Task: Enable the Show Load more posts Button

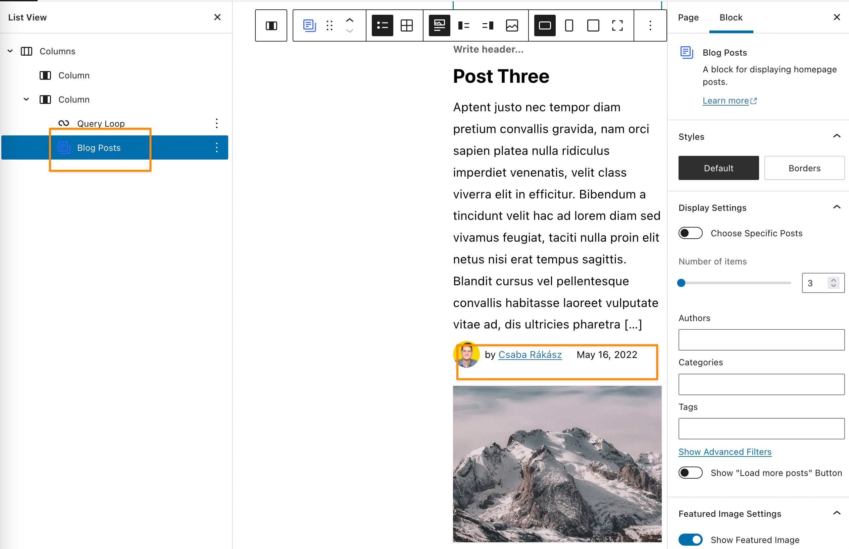Action: [690, 472]
